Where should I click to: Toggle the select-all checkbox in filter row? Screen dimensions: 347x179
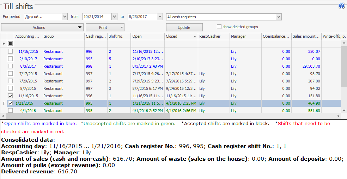[x=11, y=44]
